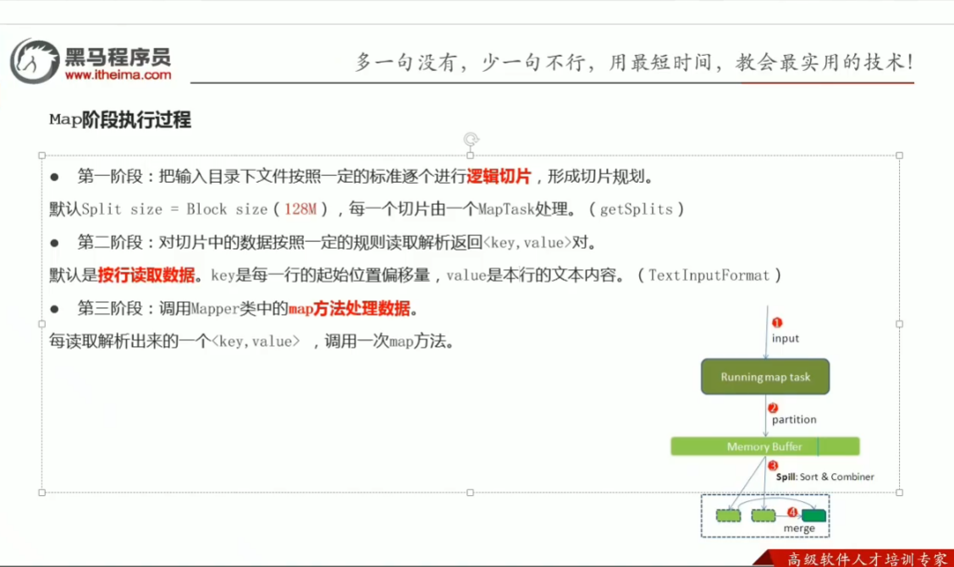Screen dimensions: 954x567
Task: Click the "input" label in the diagram
Action: tap(786, 339)
